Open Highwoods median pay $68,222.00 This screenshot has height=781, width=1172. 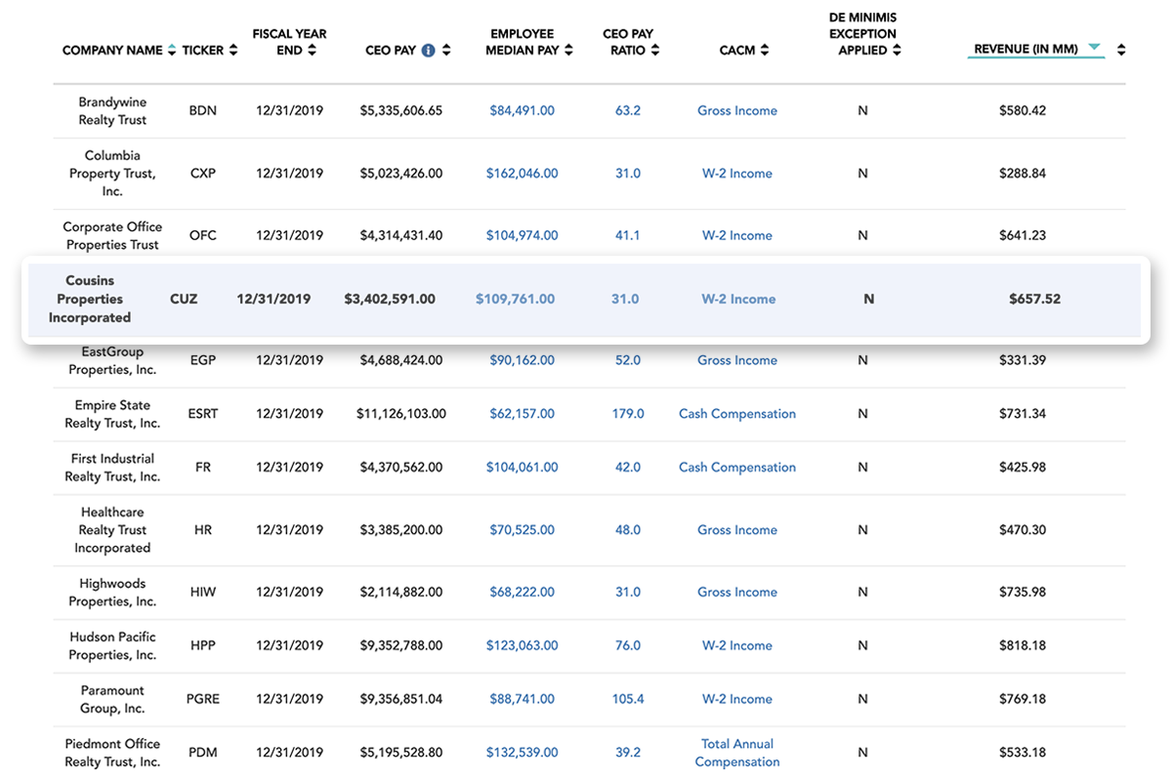522,593
